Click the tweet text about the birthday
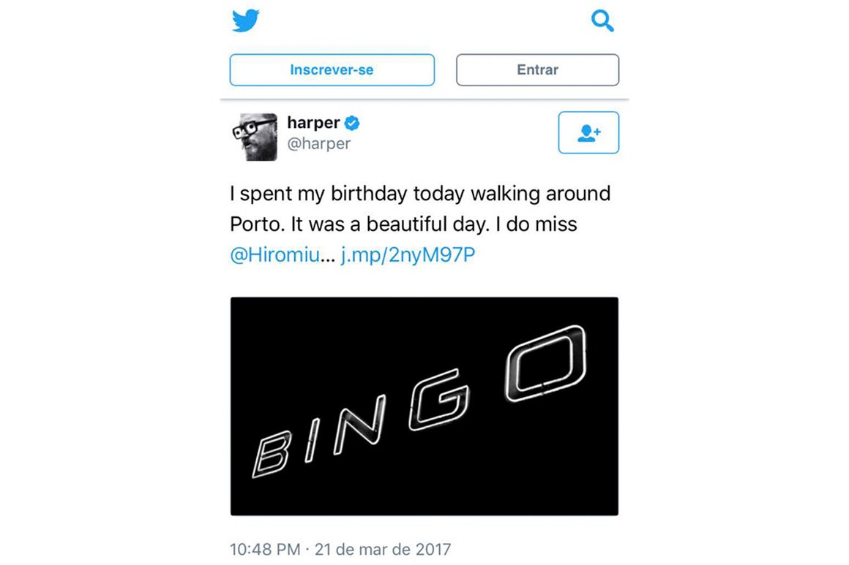The height and width of the screenshot is (565, 849). coord(419,194)
